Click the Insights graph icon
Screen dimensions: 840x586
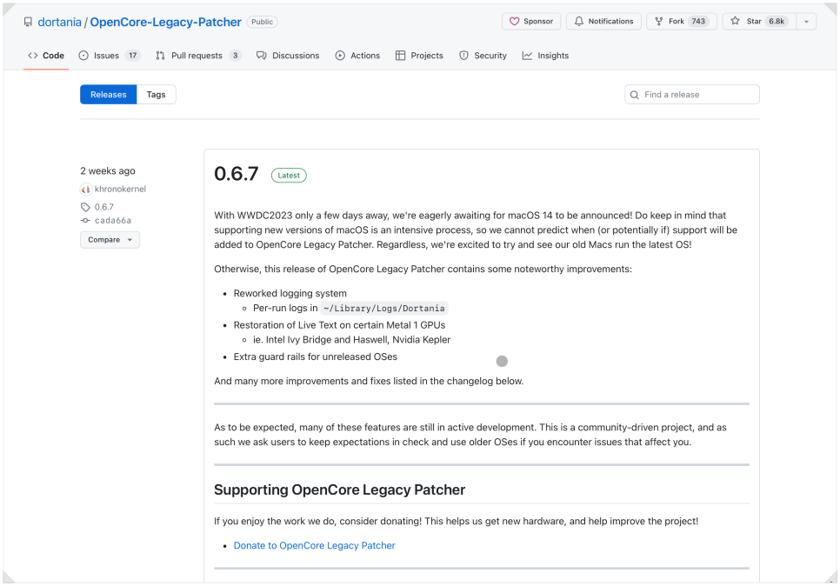(x=527, y=56)
